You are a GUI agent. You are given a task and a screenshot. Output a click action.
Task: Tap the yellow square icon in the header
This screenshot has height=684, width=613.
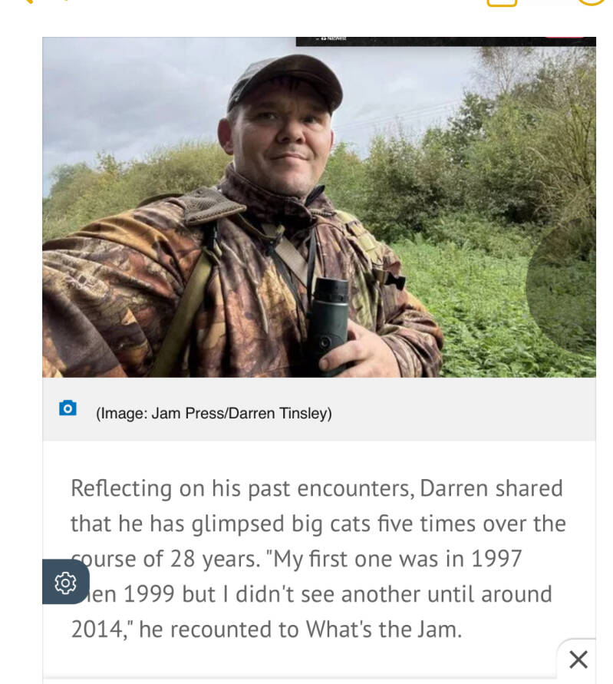[x=502, y=2]
